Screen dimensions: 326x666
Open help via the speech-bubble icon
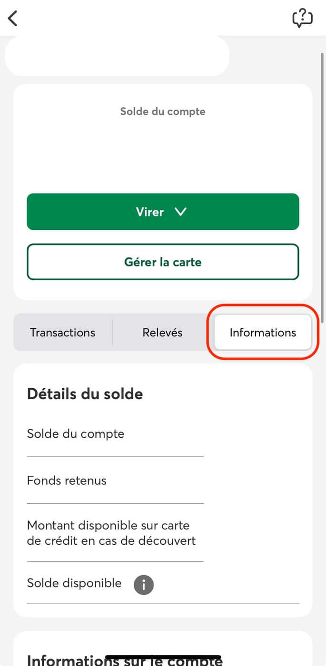303,18
